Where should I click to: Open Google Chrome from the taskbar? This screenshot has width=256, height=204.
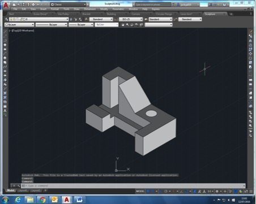pyautogui.click(x=42, y=199)
